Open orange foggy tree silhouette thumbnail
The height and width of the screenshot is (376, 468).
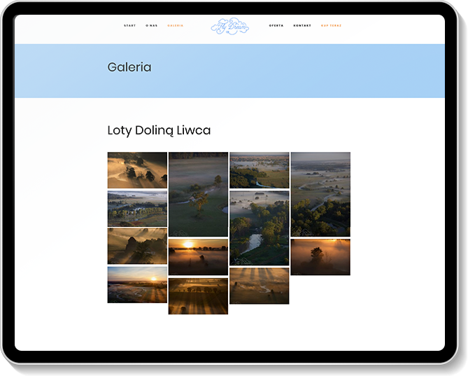(320, 256)
